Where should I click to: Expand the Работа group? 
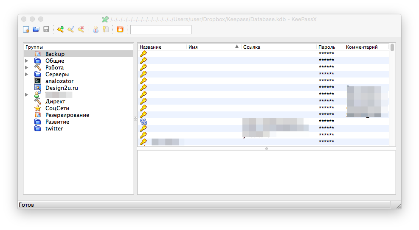(27, 67)
